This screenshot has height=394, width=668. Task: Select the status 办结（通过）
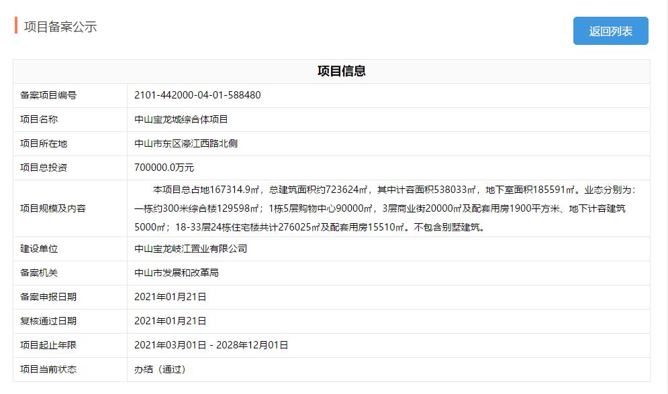(x=160, y=369)
